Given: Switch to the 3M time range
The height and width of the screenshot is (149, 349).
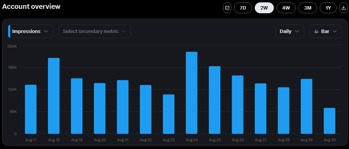Looking at the screenshot, I should coord(308,8).
